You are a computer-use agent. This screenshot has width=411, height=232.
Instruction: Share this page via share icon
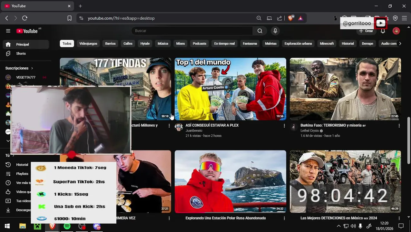[x=279, y=18]
